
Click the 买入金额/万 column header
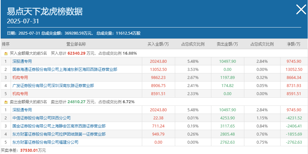click(158, 44)
